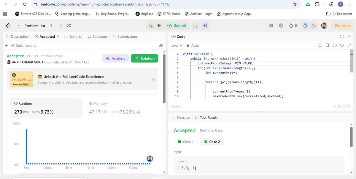Click the Submit button
This screenshot has width=356, height=179.
tap(177, 26)
